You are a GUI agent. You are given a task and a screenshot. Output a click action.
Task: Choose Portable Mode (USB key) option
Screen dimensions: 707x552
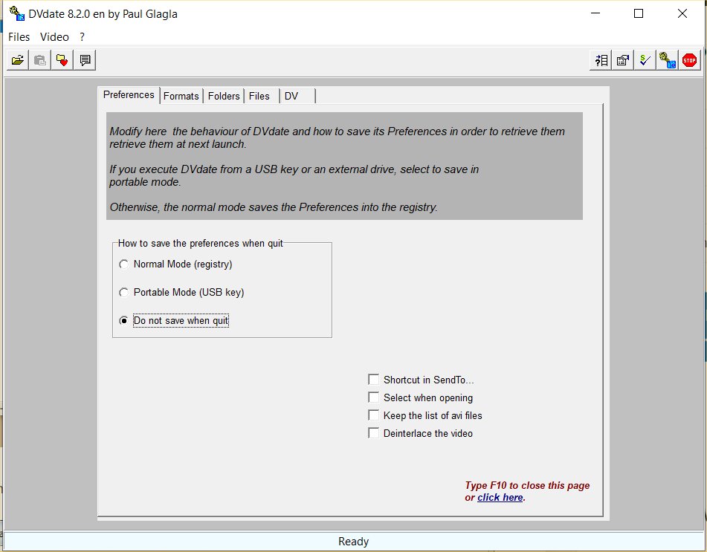[123, 293]
